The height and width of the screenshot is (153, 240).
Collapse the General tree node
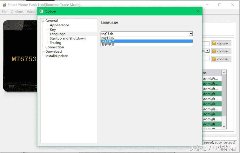43,21
